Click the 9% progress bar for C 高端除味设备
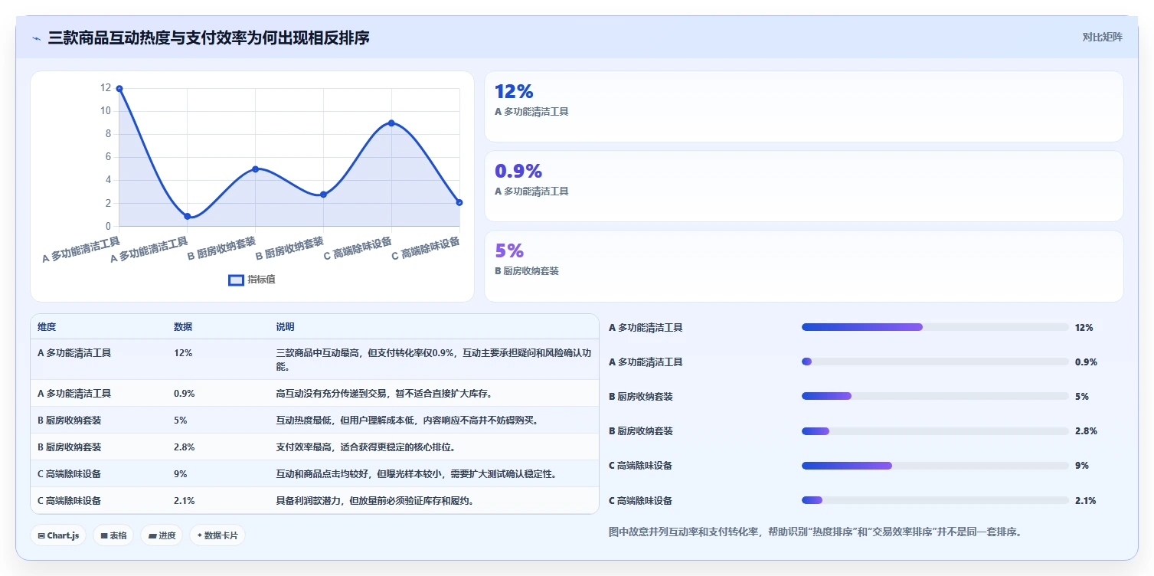Image resolution: width=1154 pixels, height=576 pixels. point(935,466)
